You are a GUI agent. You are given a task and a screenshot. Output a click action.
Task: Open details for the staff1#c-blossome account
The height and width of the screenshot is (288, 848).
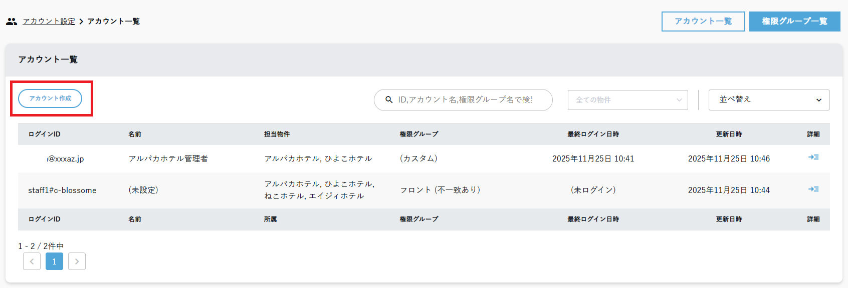tap(813, 189)
